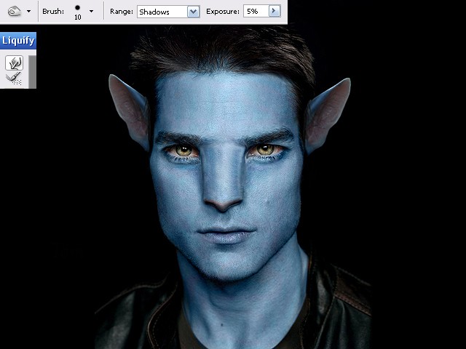Click the Shadows range combo box
The height and width of the screenshot is (349, 466).
click(168, 12)
